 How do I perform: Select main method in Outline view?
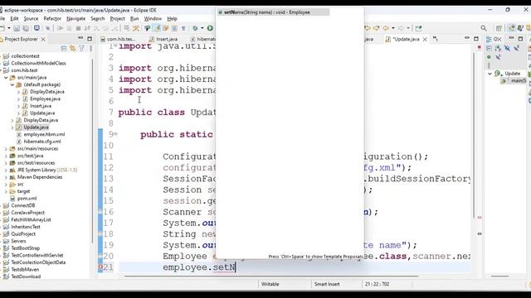(x=514, y=81)
